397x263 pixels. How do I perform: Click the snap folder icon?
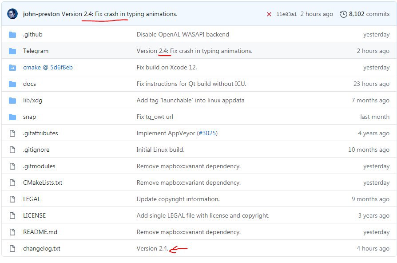[x=12, y=117]
